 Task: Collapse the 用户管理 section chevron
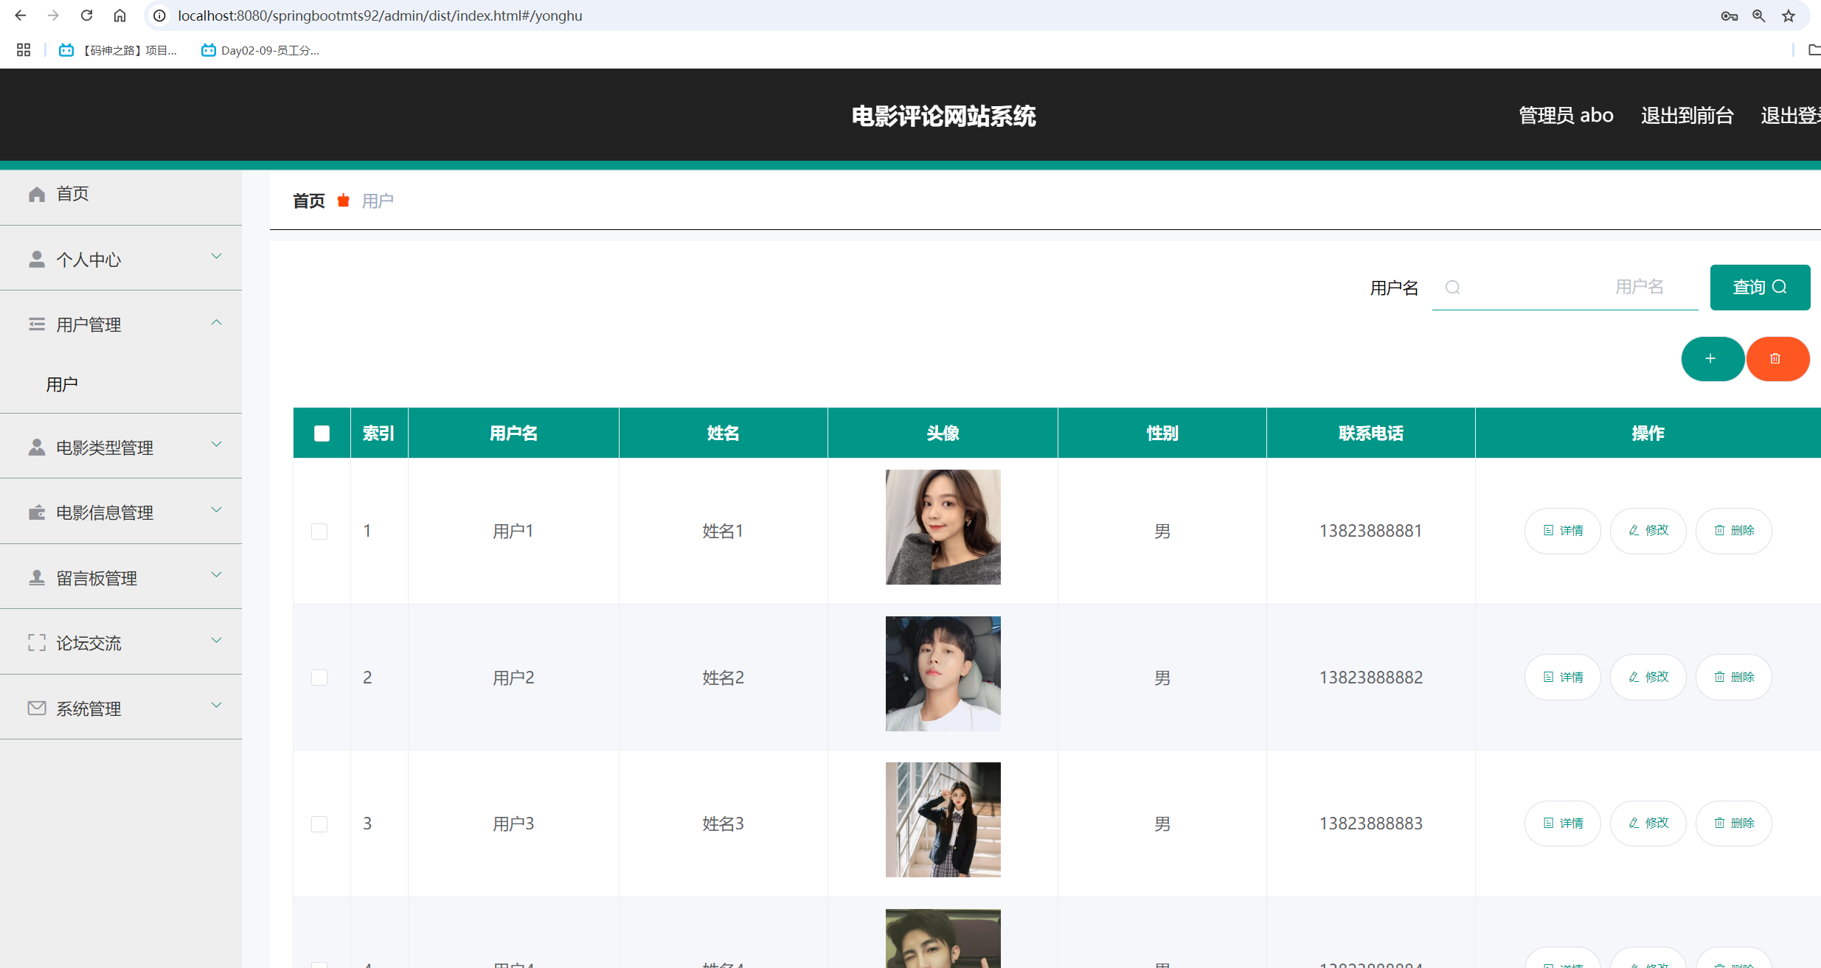216,322
